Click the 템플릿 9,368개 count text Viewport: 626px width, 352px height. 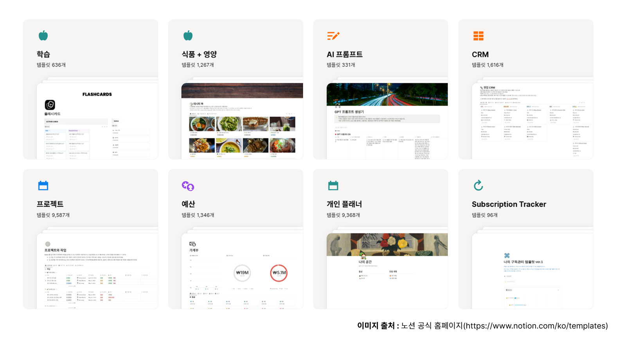(x=344, y=215)
